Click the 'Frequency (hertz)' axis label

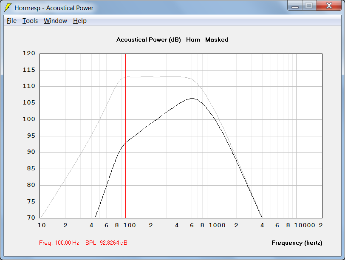[297, 243]
